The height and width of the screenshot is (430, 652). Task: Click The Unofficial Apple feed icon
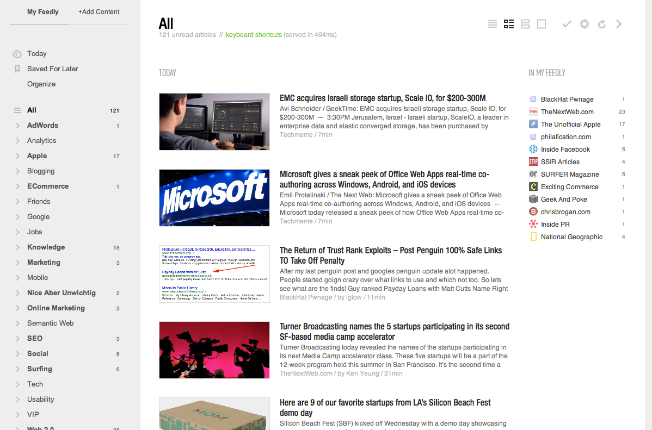533,124
